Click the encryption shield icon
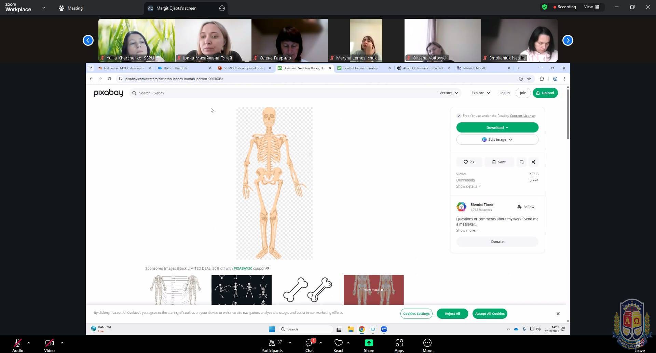The width and height of the screenshot is (656, 353). (545, 7)
